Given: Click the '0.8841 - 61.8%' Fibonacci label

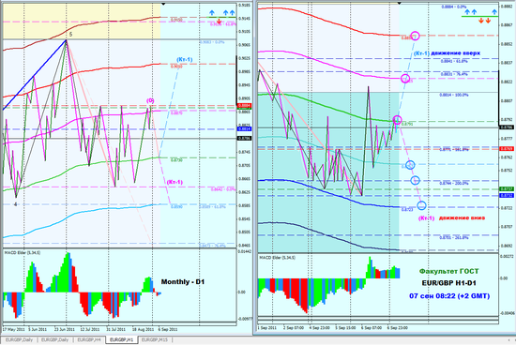Looking at the screenshot, I should pos(454,61).
